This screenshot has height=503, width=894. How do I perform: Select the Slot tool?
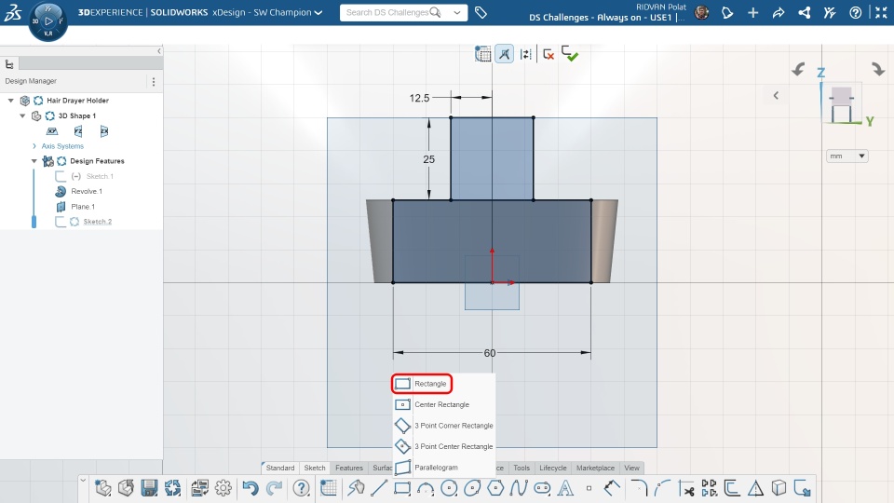click(x=542, y=488)
